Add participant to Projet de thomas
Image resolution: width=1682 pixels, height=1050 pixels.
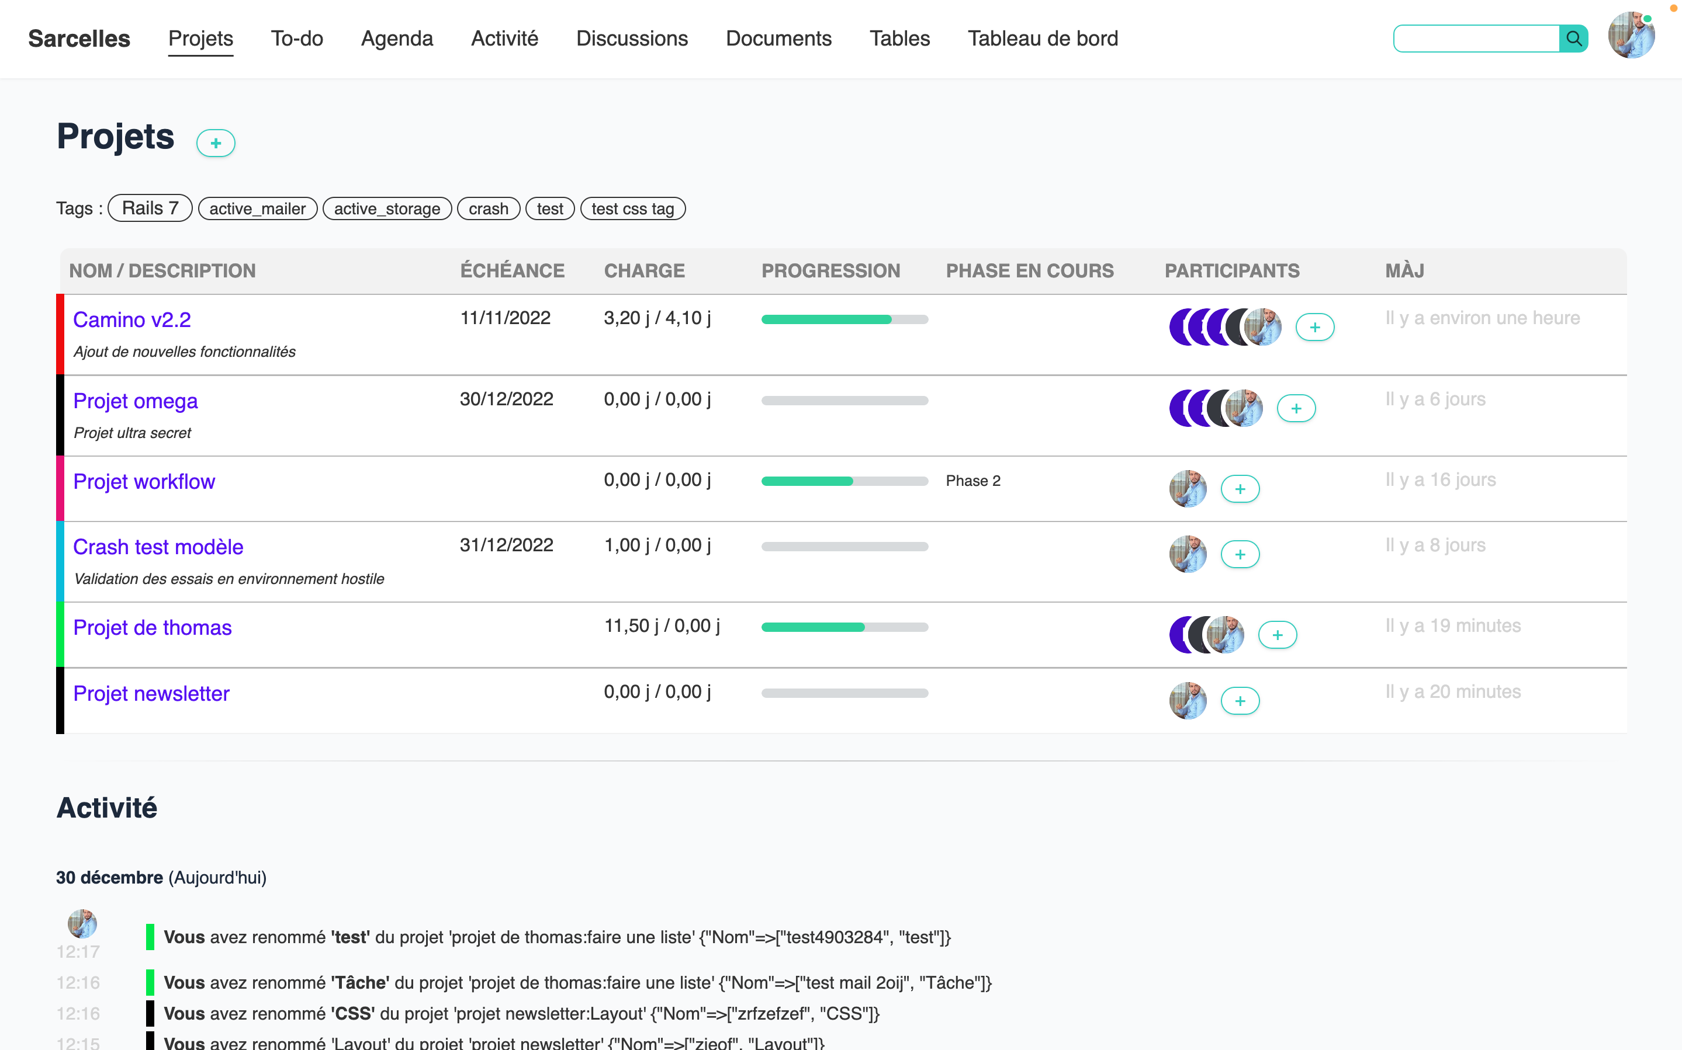click(1277, 635)
